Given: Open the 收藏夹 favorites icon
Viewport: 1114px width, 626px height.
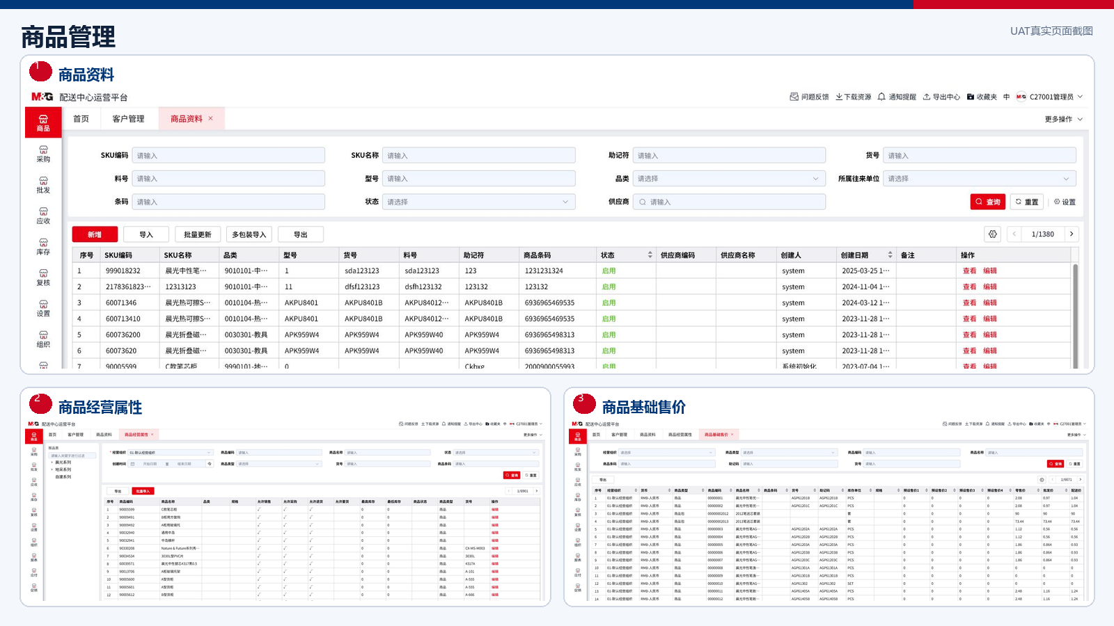Looking at the screenshot, I should [x=971, y=97].
